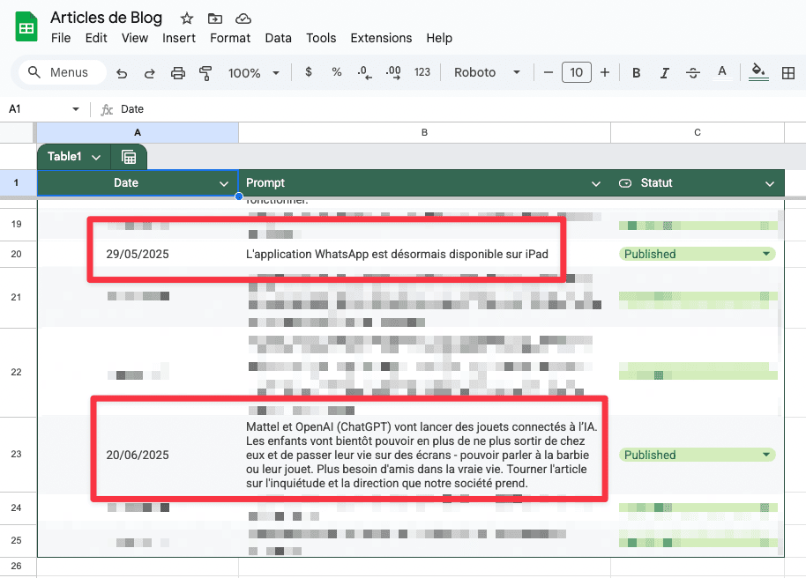Click the A1 name box
This screenshot has height=578, width=806.
point(36,109)
